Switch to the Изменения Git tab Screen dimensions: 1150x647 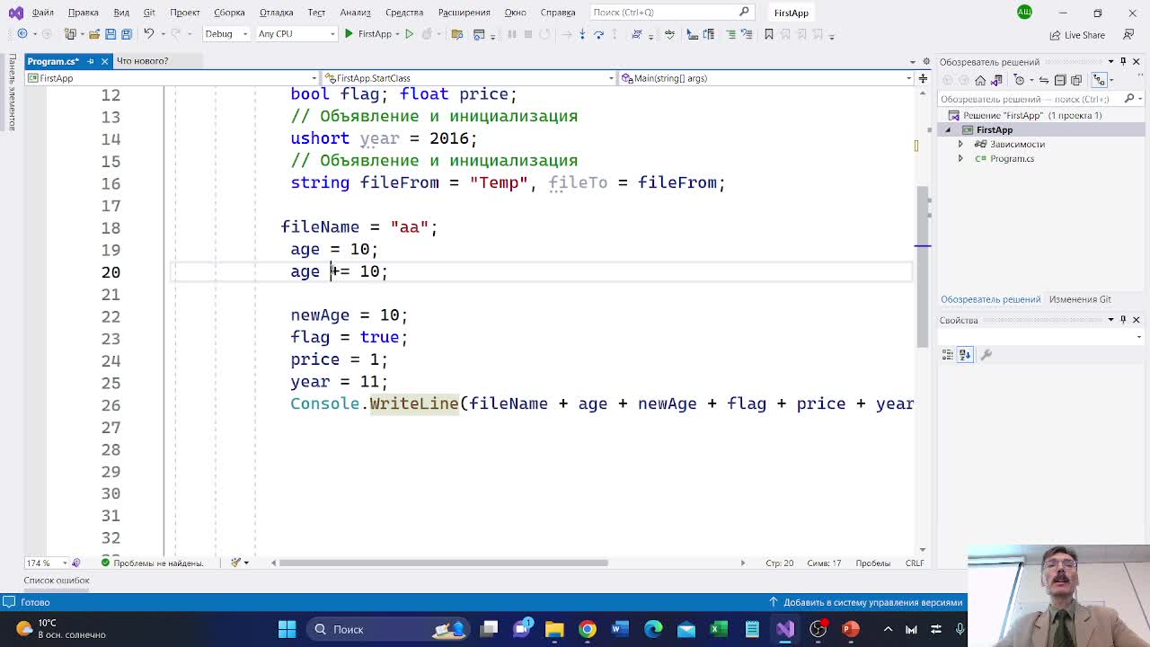tap(1080, 299)
